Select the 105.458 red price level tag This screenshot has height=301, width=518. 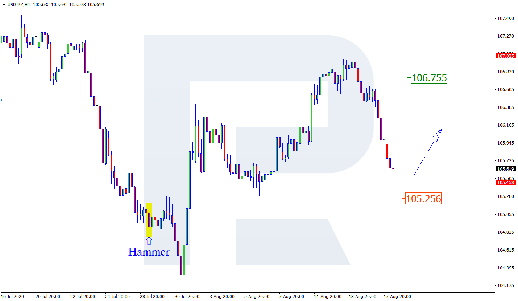coord(505,182)
